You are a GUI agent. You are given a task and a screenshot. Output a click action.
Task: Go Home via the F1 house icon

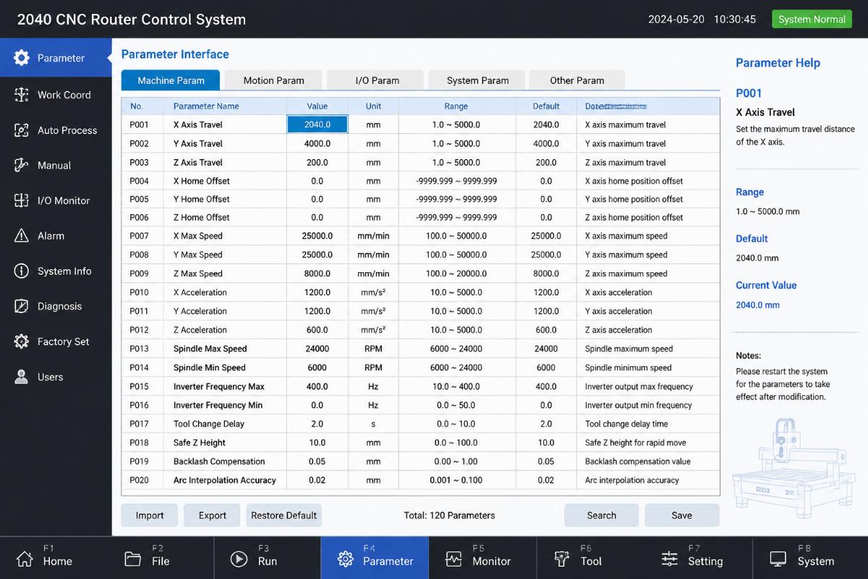point(25,559)
